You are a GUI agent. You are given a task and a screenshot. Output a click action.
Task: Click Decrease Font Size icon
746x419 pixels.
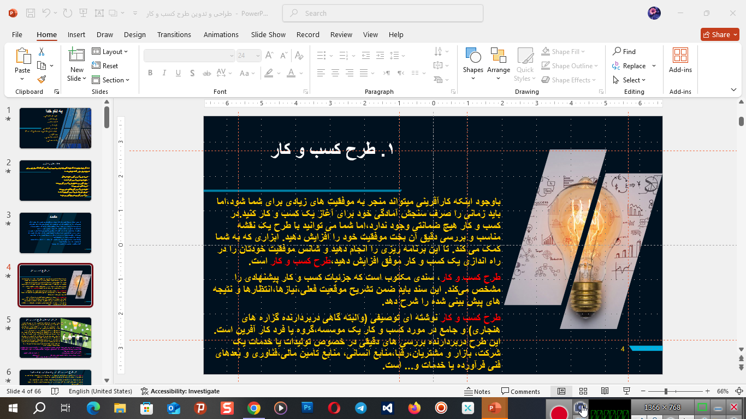(x=284, y=55)
